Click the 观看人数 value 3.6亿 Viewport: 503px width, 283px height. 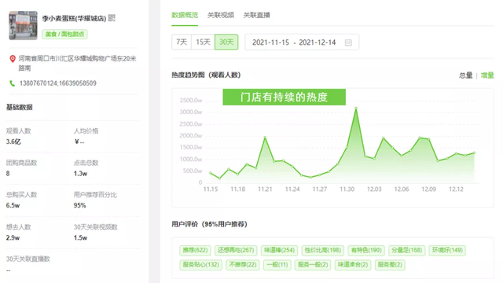[13, 141]
